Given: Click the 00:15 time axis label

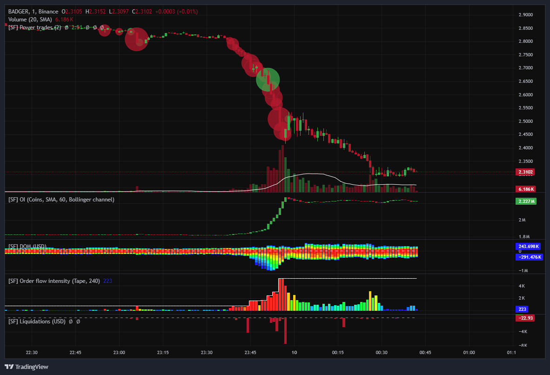Looking at the screenshot, I should pos(338,353).
